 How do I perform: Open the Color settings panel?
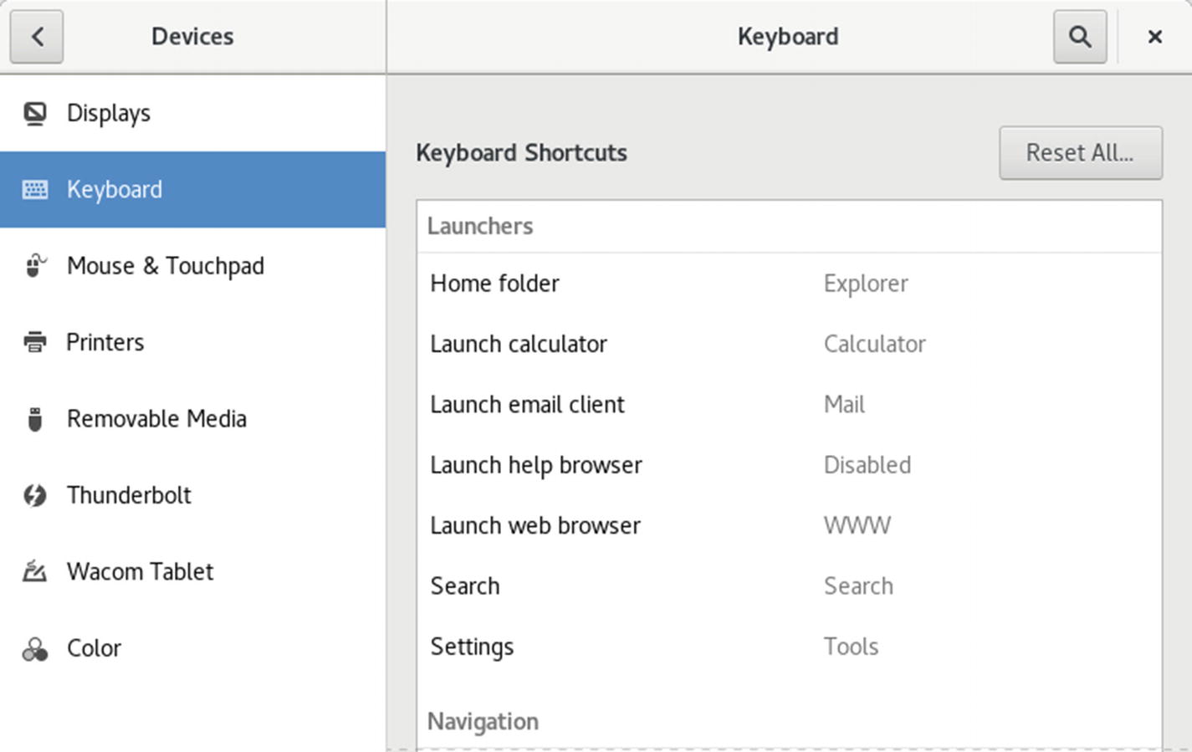[192, 648]
